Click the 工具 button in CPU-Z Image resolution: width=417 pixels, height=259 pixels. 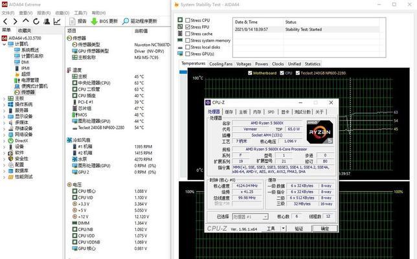pos(271,229)
